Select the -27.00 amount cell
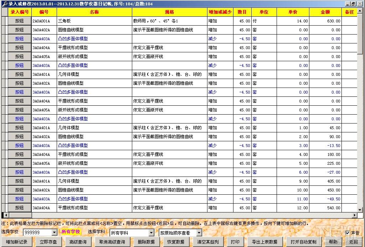This screenshot has height=247, width=365. pos(325,172)
